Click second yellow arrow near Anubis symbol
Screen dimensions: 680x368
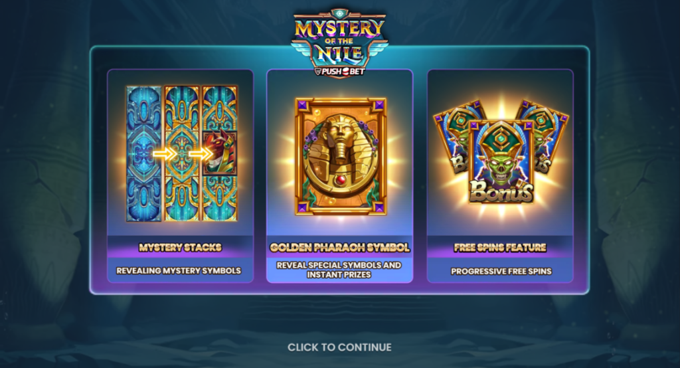[201, 153]
